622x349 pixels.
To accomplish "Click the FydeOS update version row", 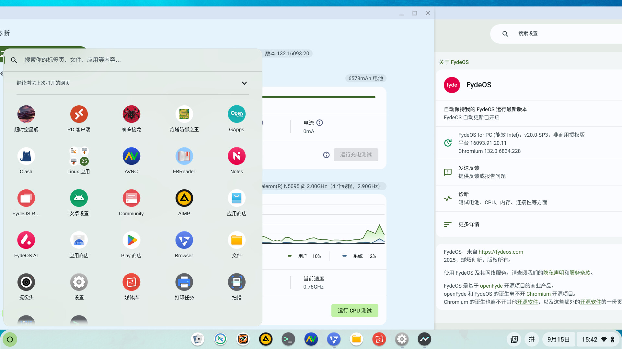I will pos(529,143).
